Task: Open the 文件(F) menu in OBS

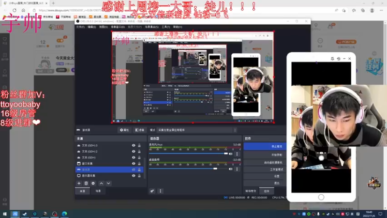Action: point(80,27)
